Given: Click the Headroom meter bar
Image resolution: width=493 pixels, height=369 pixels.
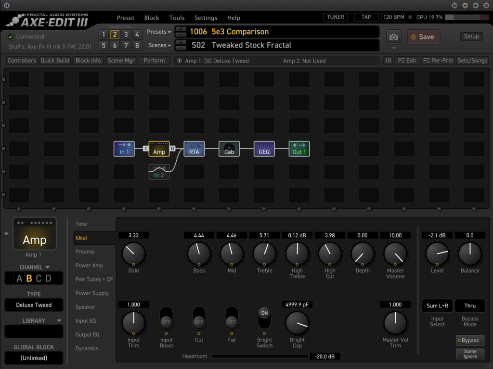Looking at the screenshot, I should point(259,356).
